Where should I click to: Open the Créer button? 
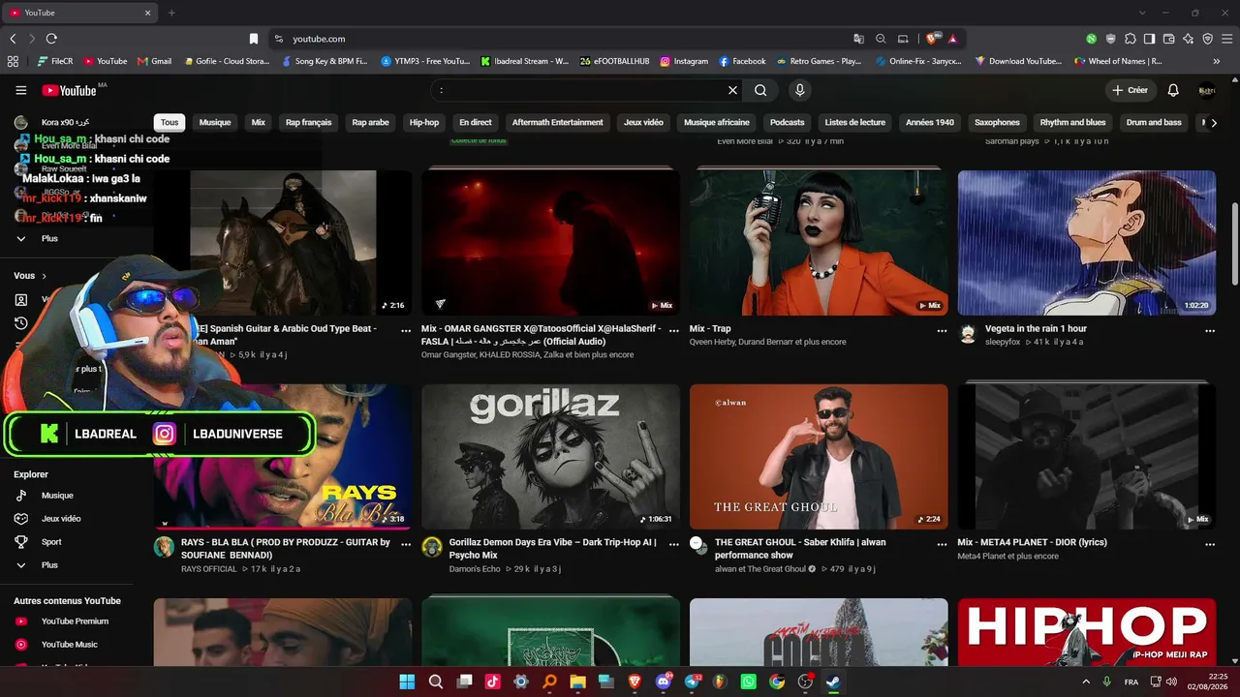point(1130,90)
